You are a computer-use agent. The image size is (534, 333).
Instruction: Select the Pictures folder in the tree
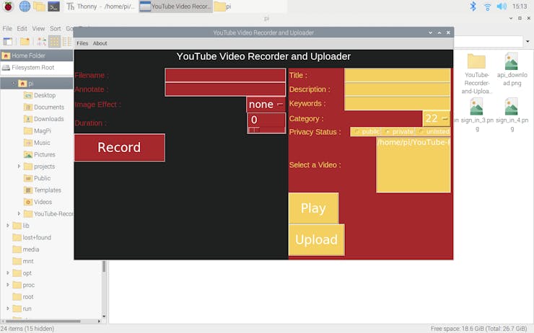click(x=40, y=154)
